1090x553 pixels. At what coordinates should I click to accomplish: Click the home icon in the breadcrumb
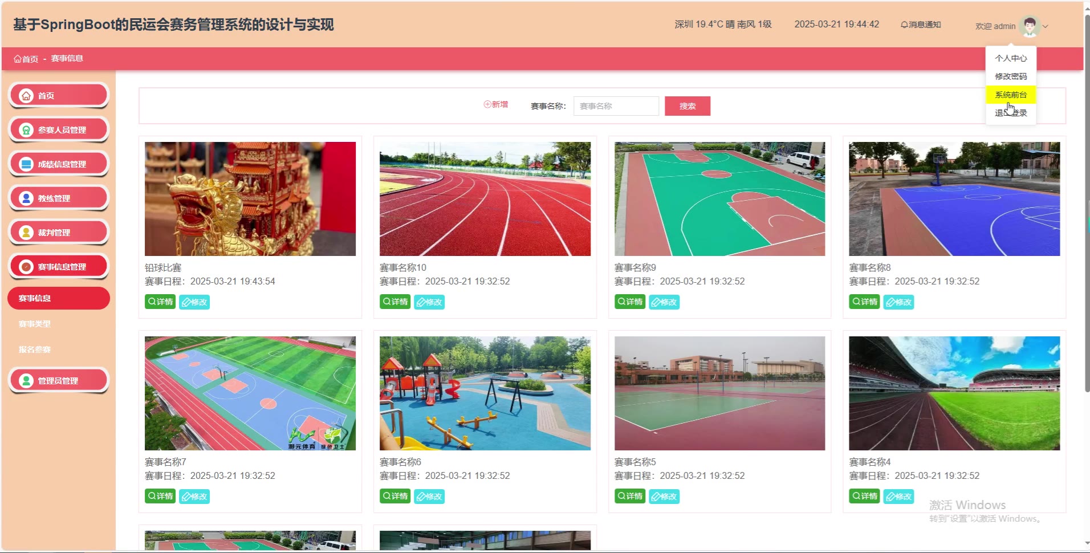click(18, 59)
